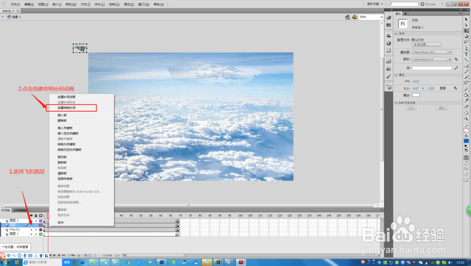Open the 舞台 background color swatch
Viewport: 471px width, 266px height.
416,95
